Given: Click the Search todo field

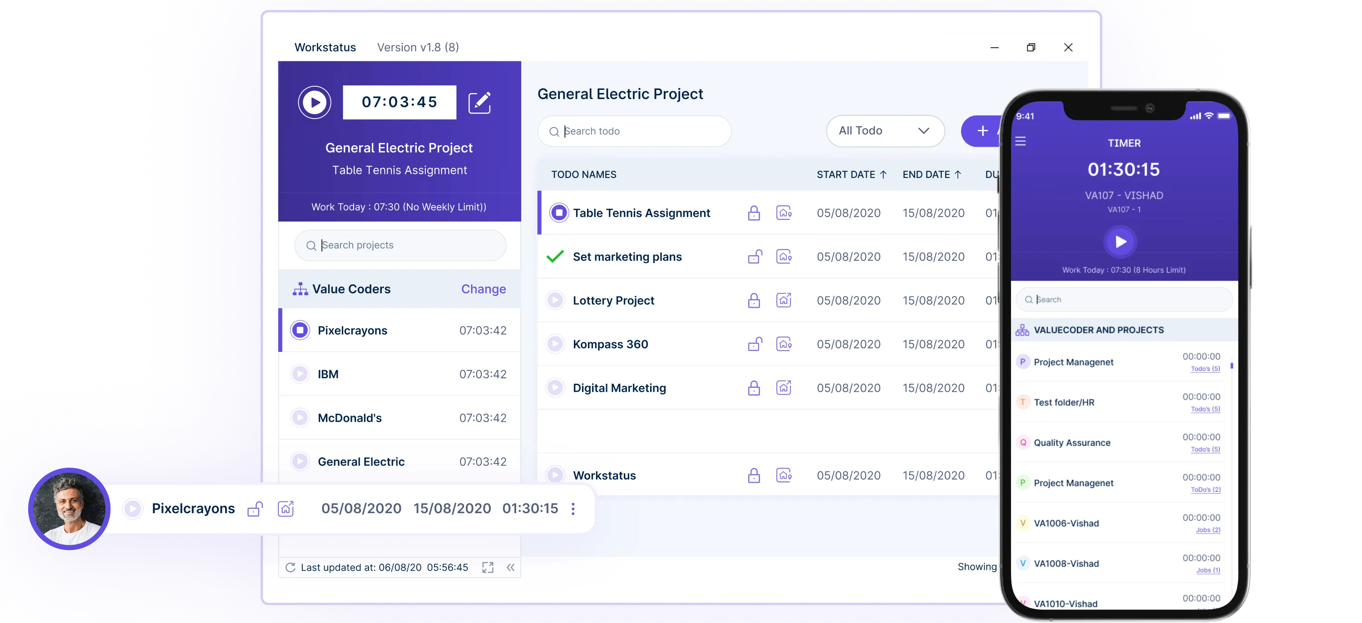Looking at the screenshot, I should [x=634, y=131].
